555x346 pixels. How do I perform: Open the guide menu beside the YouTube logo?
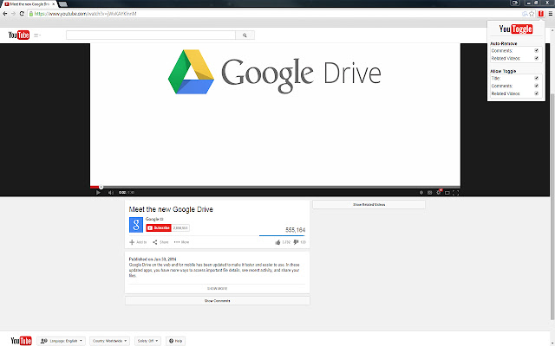[37, 35]
